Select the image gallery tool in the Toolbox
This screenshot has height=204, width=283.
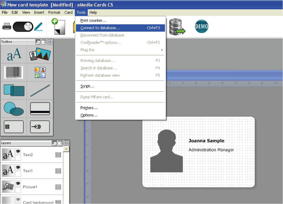pos(40,72)
